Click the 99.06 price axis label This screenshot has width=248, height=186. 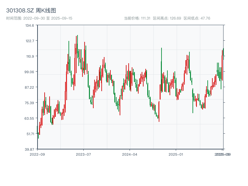point(30,72)
